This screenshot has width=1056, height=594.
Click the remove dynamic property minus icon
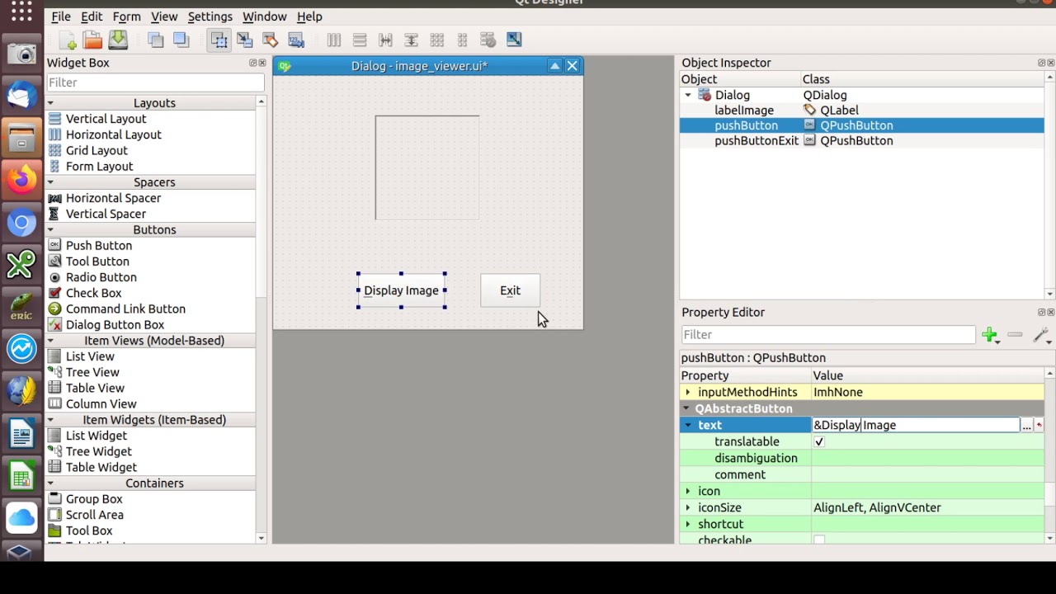[x=1015, y=335]
